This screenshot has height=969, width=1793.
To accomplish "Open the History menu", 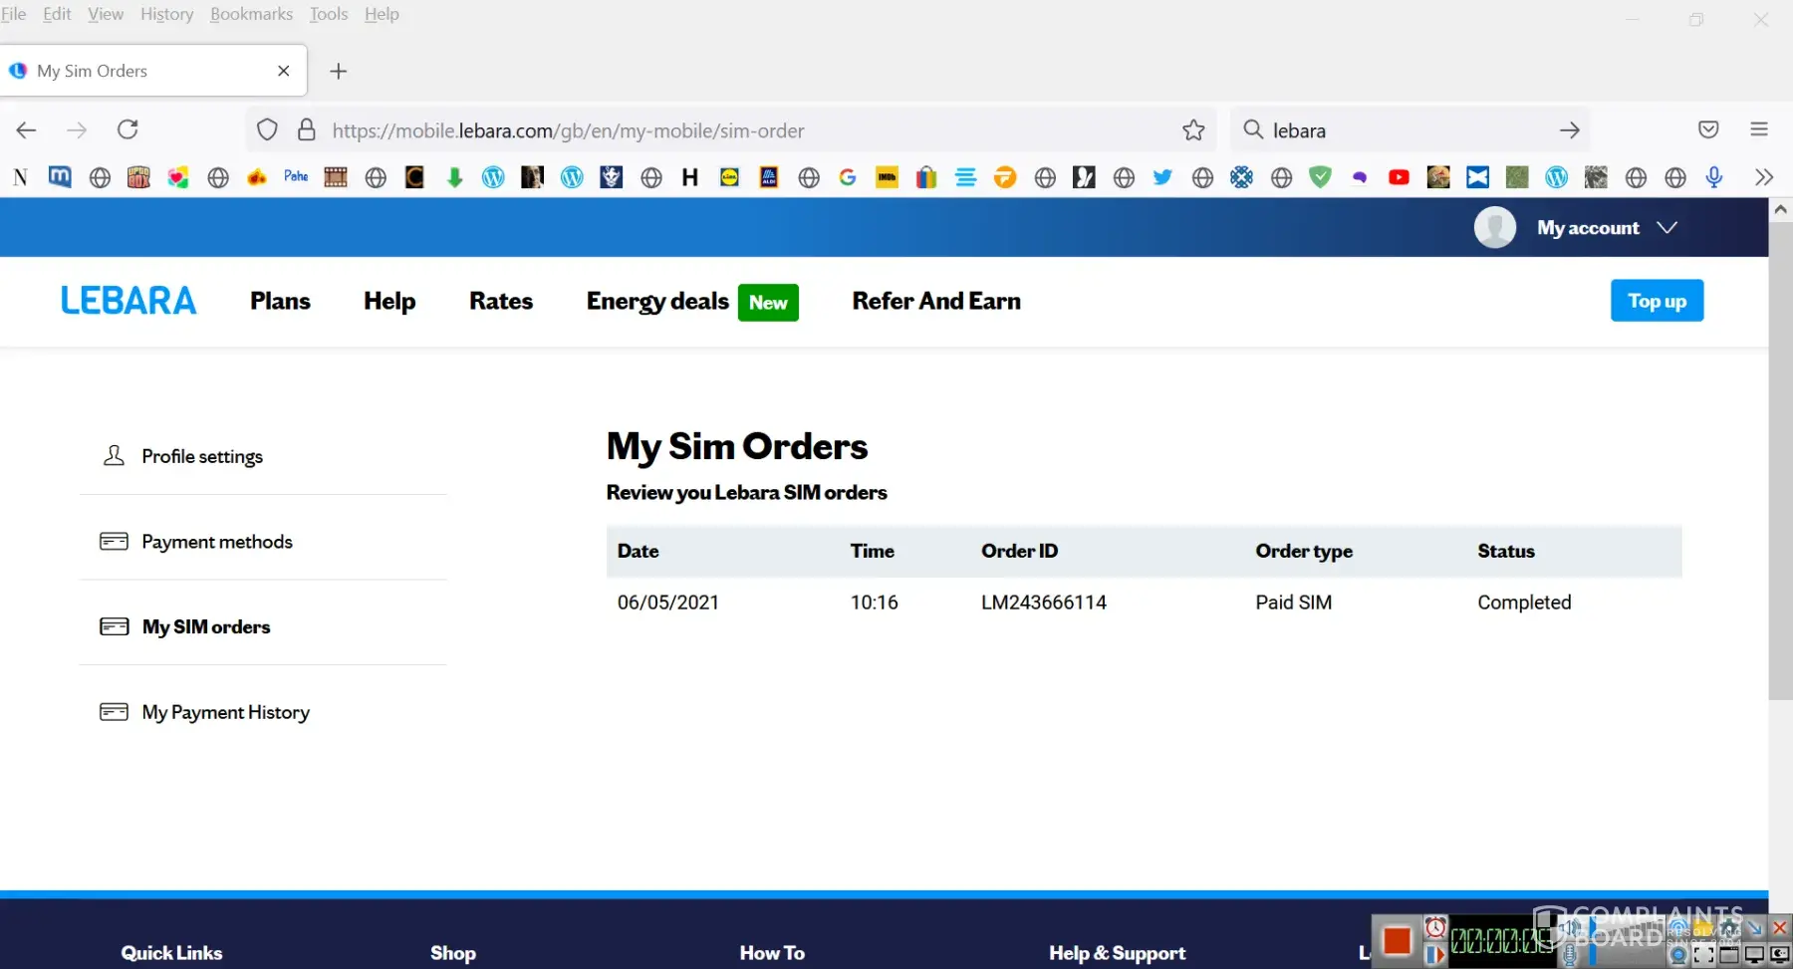I will (x=166, y=14).
